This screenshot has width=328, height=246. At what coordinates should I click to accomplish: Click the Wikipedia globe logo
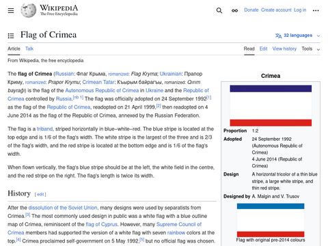28,10
